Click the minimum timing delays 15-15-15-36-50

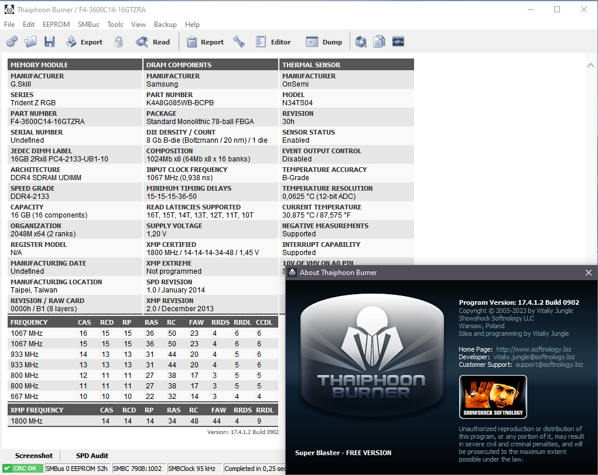pyautogui.click(x=172, y=197)
